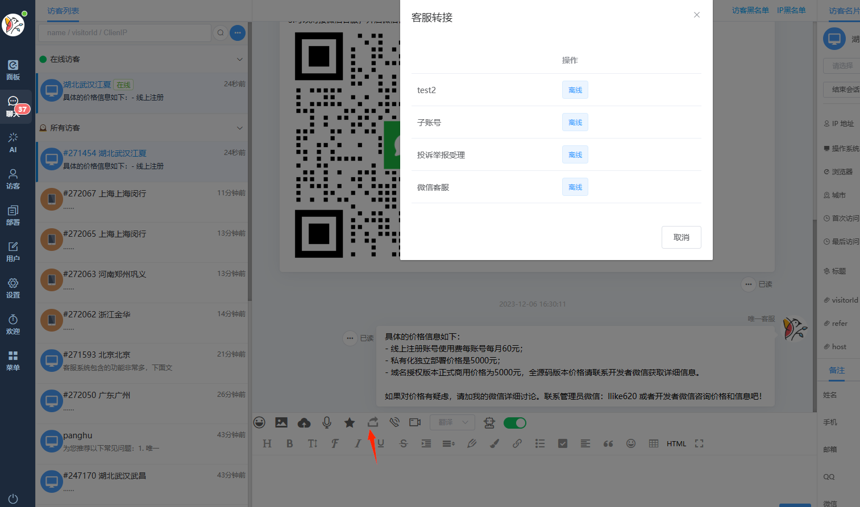
Task: Open 设置 settings in the sidebar
Action: tap(13, 288)
